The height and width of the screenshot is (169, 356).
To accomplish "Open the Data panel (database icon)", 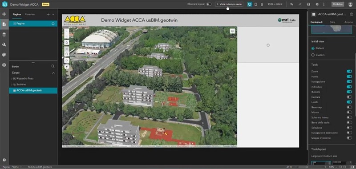I will (x=4, y=35).
